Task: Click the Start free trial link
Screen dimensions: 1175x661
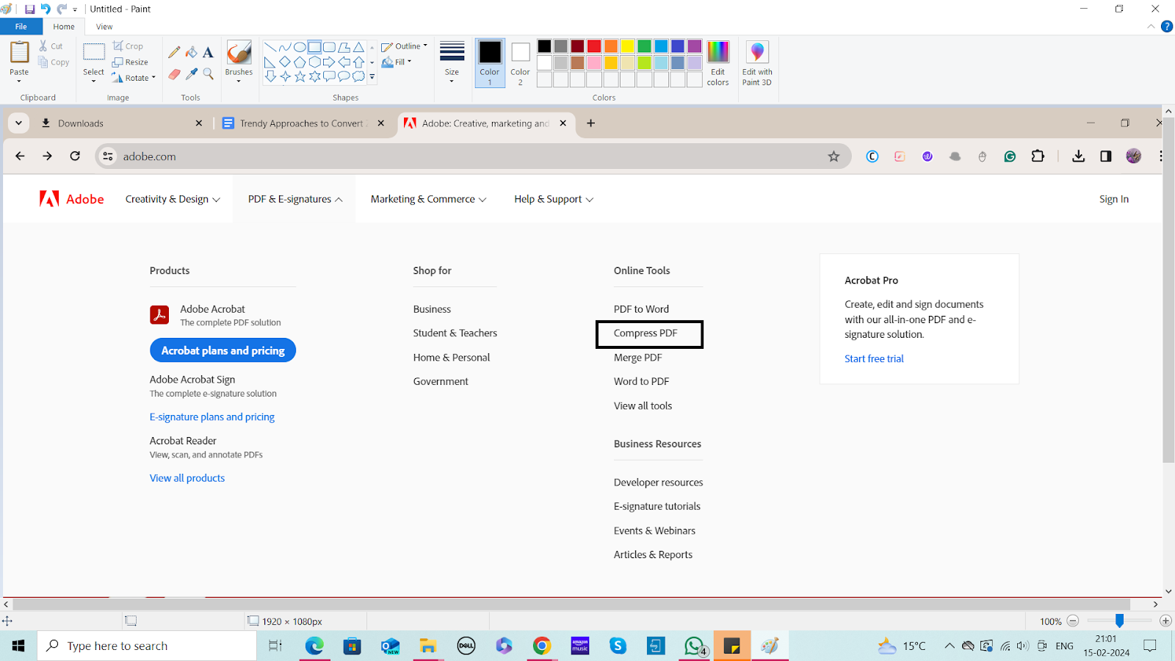Action: click(874, 358)
